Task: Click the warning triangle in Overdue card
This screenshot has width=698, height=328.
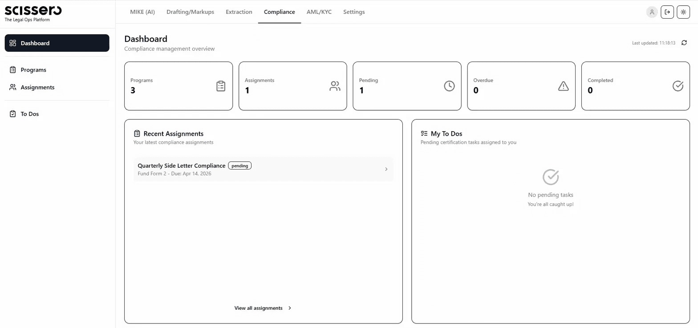Action: tap(564, 86)
